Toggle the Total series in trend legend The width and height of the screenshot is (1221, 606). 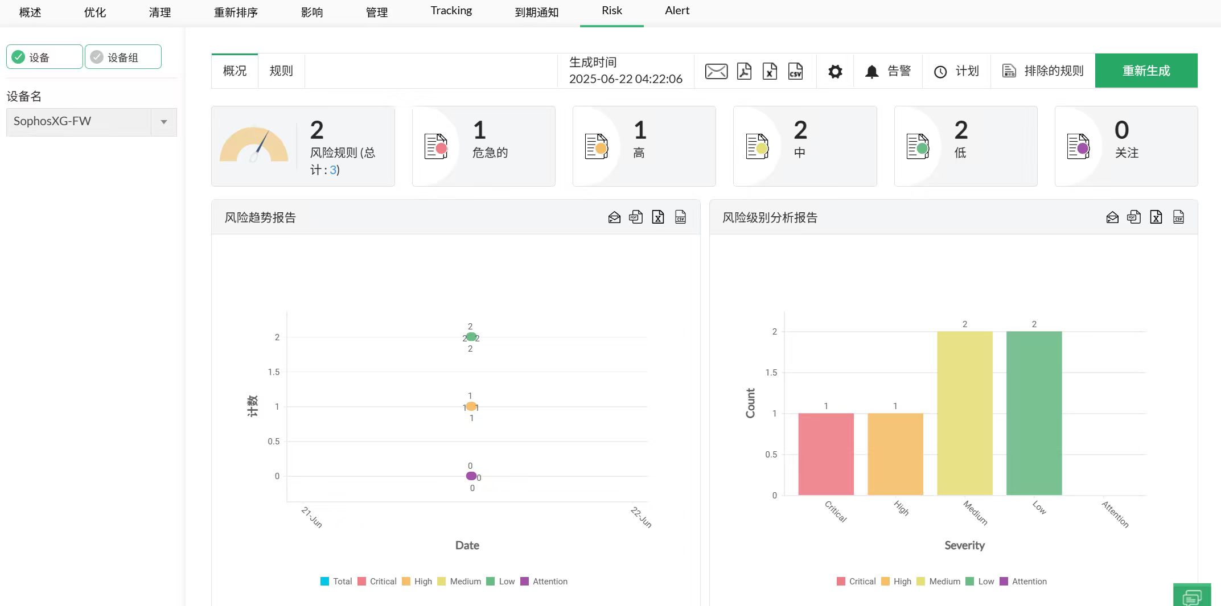(x=336, y=582)
